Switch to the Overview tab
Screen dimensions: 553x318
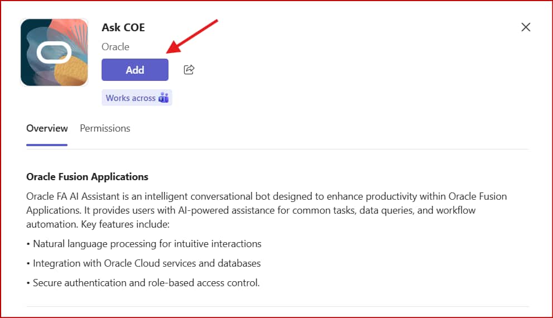(47, 128)
